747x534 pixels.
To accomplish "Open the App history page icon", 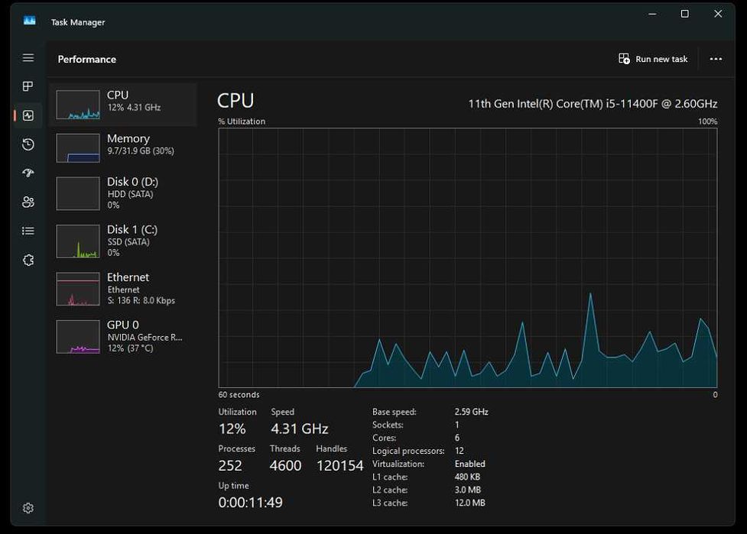I will pyautogui.click(x=28, y=144).
